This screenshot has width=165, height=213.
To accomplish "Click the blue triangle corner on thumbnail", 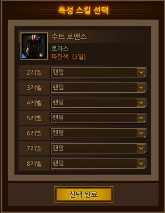I will (x=24, y=56).
